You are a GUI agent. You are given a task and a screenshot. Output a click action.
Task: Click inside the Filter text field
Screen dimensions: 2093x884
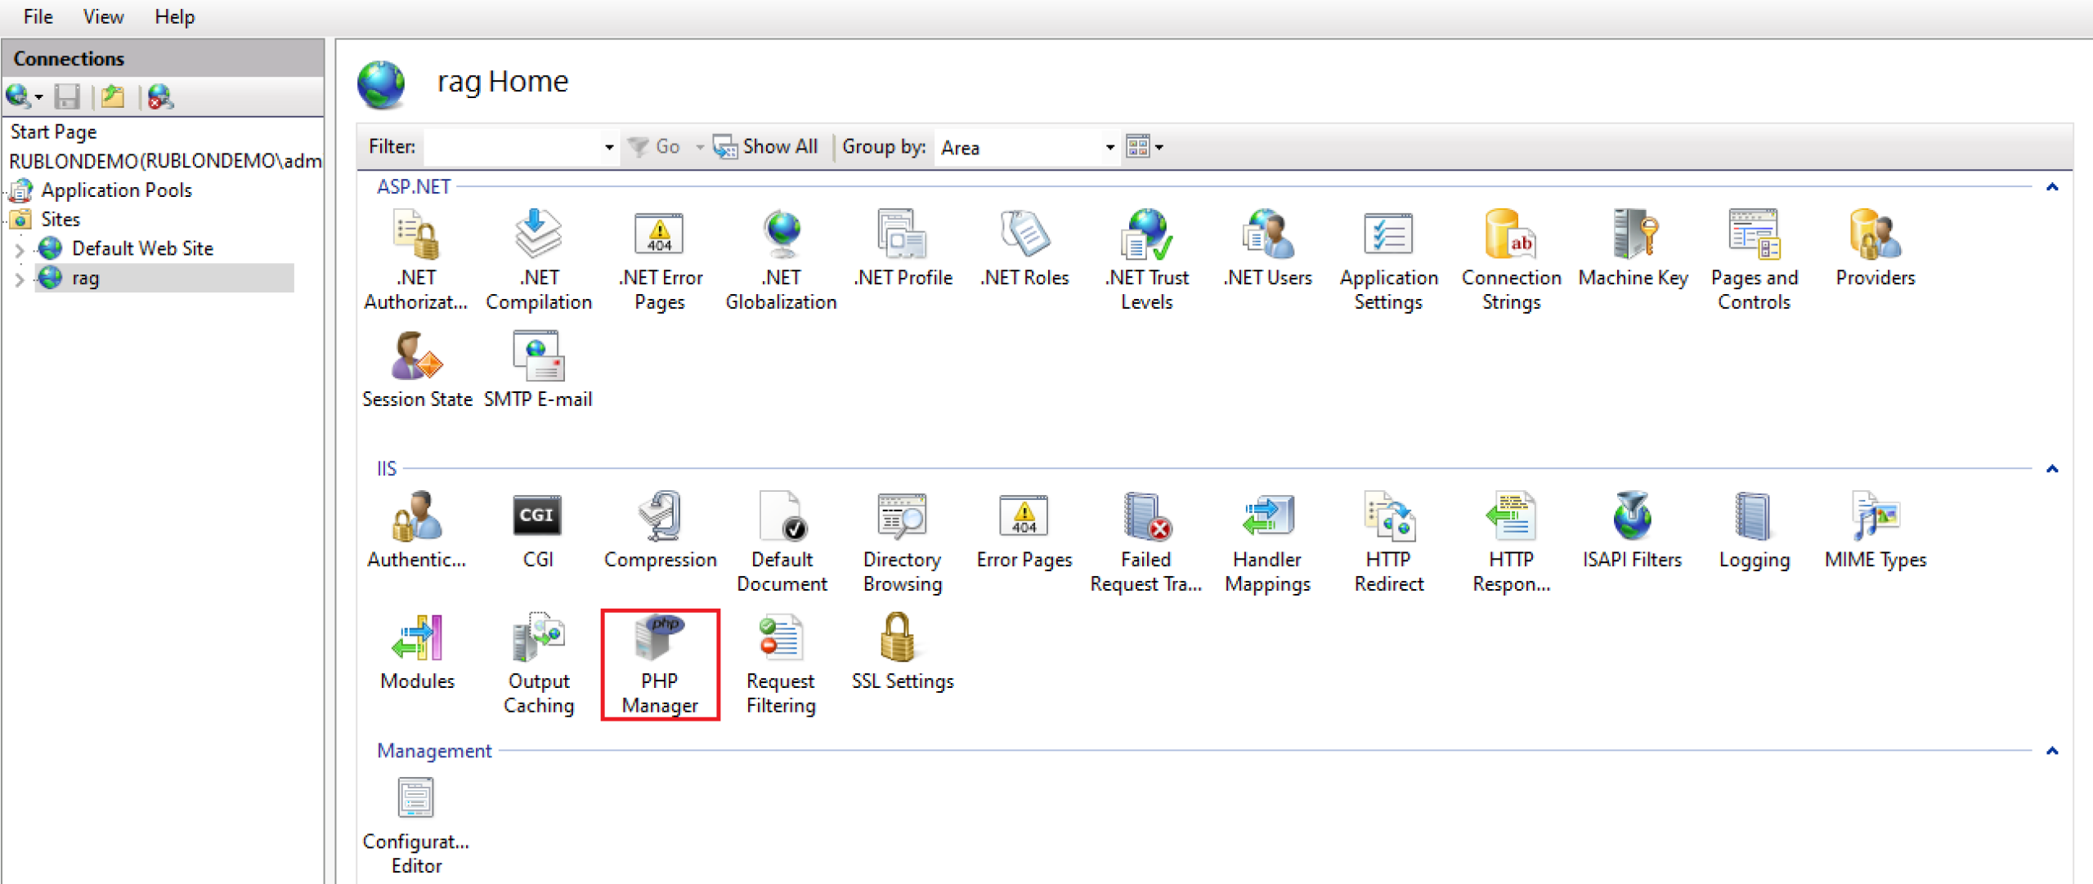point(513,148)
